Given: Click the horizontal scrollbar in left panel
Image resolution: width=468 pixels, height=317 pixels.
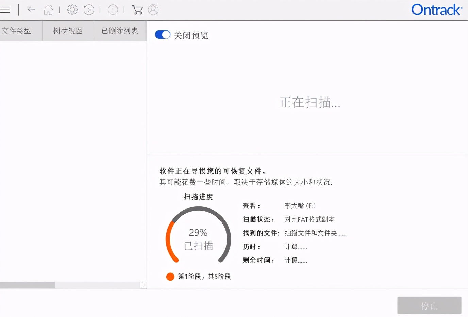Looking at the screenshot, I should pos(27,285).
